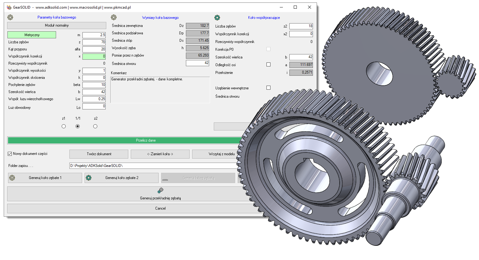Click the rack icon on Generuj listwę zębatą
Viewport: 479px width, 260px height.
[x=165, y=179]
